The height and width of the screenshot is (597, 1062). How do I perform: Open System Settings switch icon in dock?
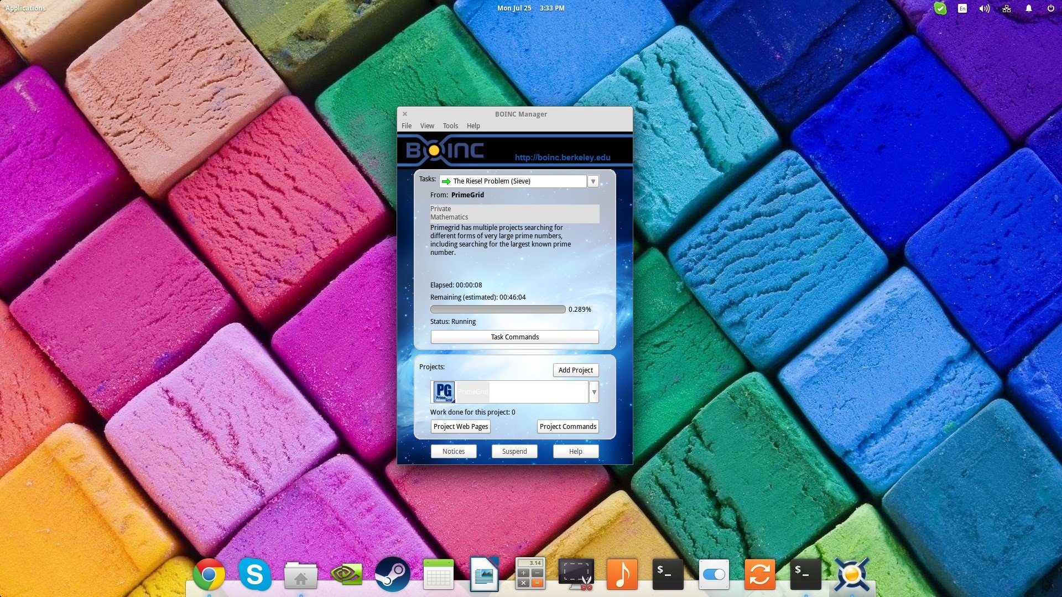click(x=714, y=574)
